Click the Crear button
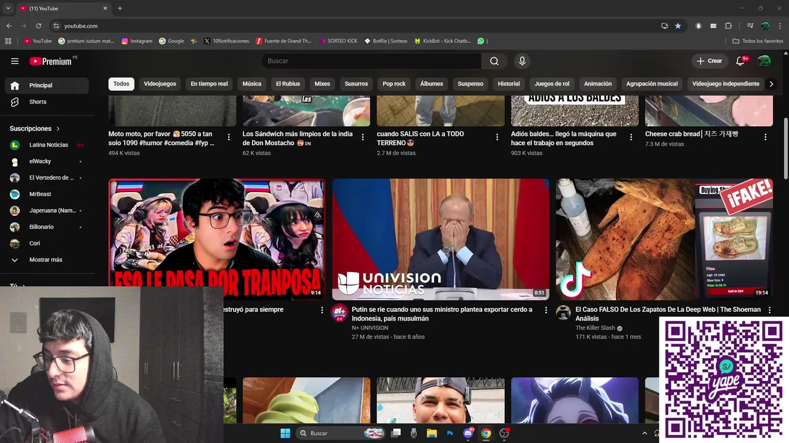Viewport: 789px width, 443px height. [709, 61]
